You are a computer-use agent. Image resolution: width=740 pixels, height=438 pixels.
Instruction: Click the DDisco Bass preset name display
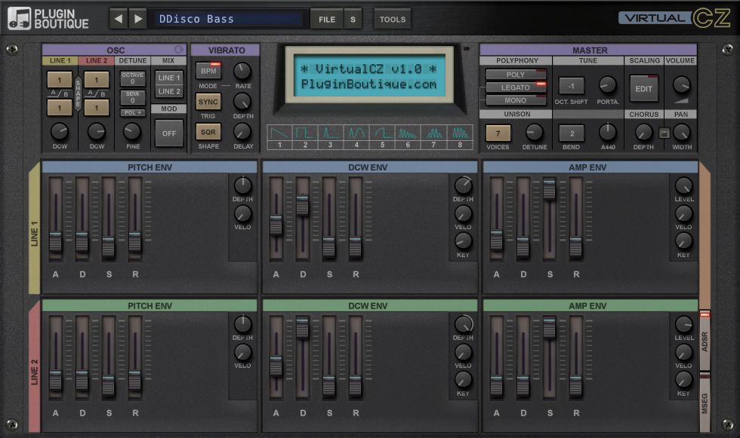[229, 20]
